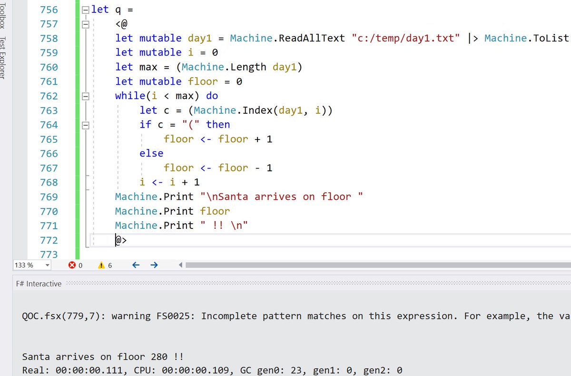This screenshot has width=571, height=376.
Task: Click the 'Santa arrives on floor 280 !!' output
Action: tap(102, 356)
